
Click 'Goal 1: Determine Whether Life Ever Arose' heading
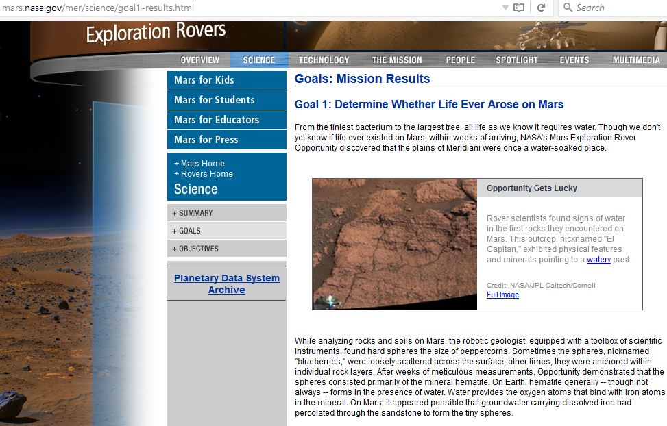429,105
